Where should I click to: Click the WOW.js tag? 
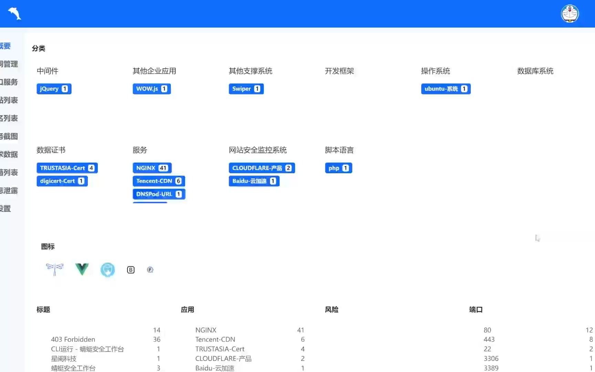(x=152, y=89)
